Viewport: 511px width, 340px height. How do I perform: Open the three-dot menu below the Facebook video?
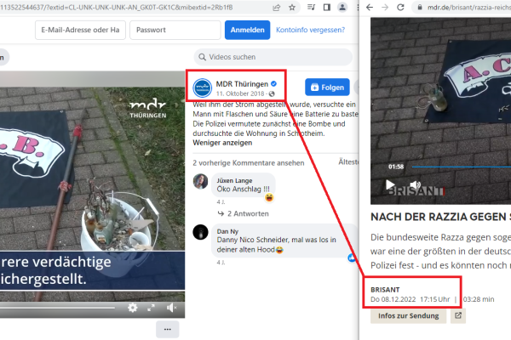[x=168, y=329]
